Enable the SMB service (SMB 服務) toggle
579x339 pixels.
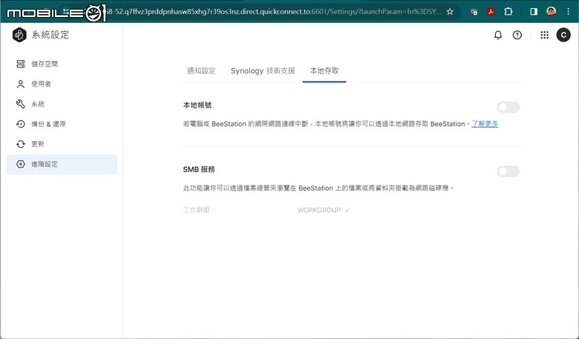[x=508, y=171]
